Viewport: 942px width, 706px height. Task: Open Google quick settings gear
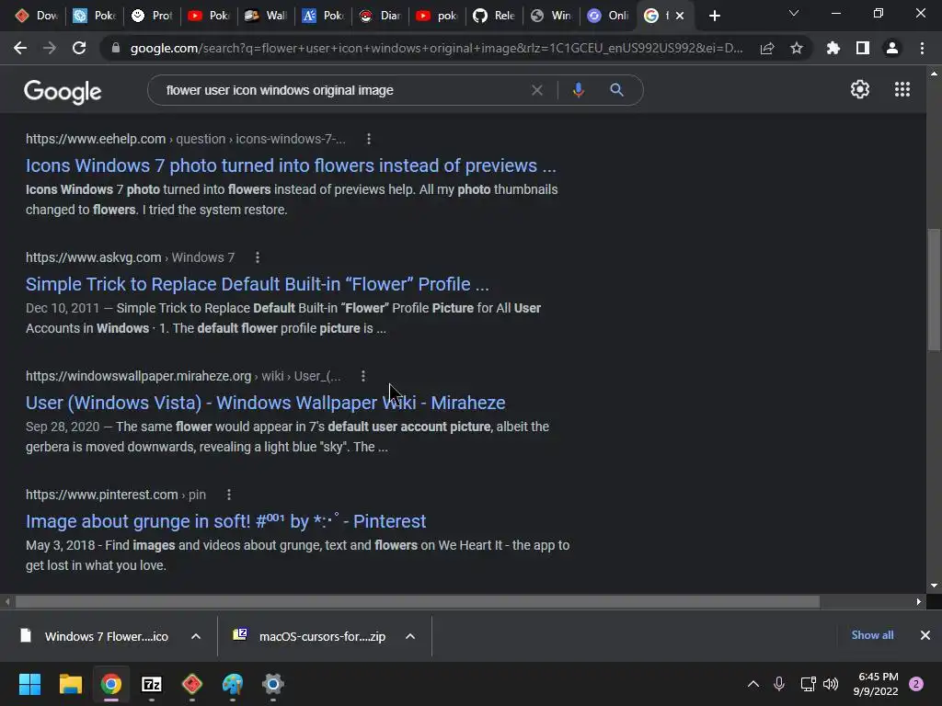click(860, 89)
